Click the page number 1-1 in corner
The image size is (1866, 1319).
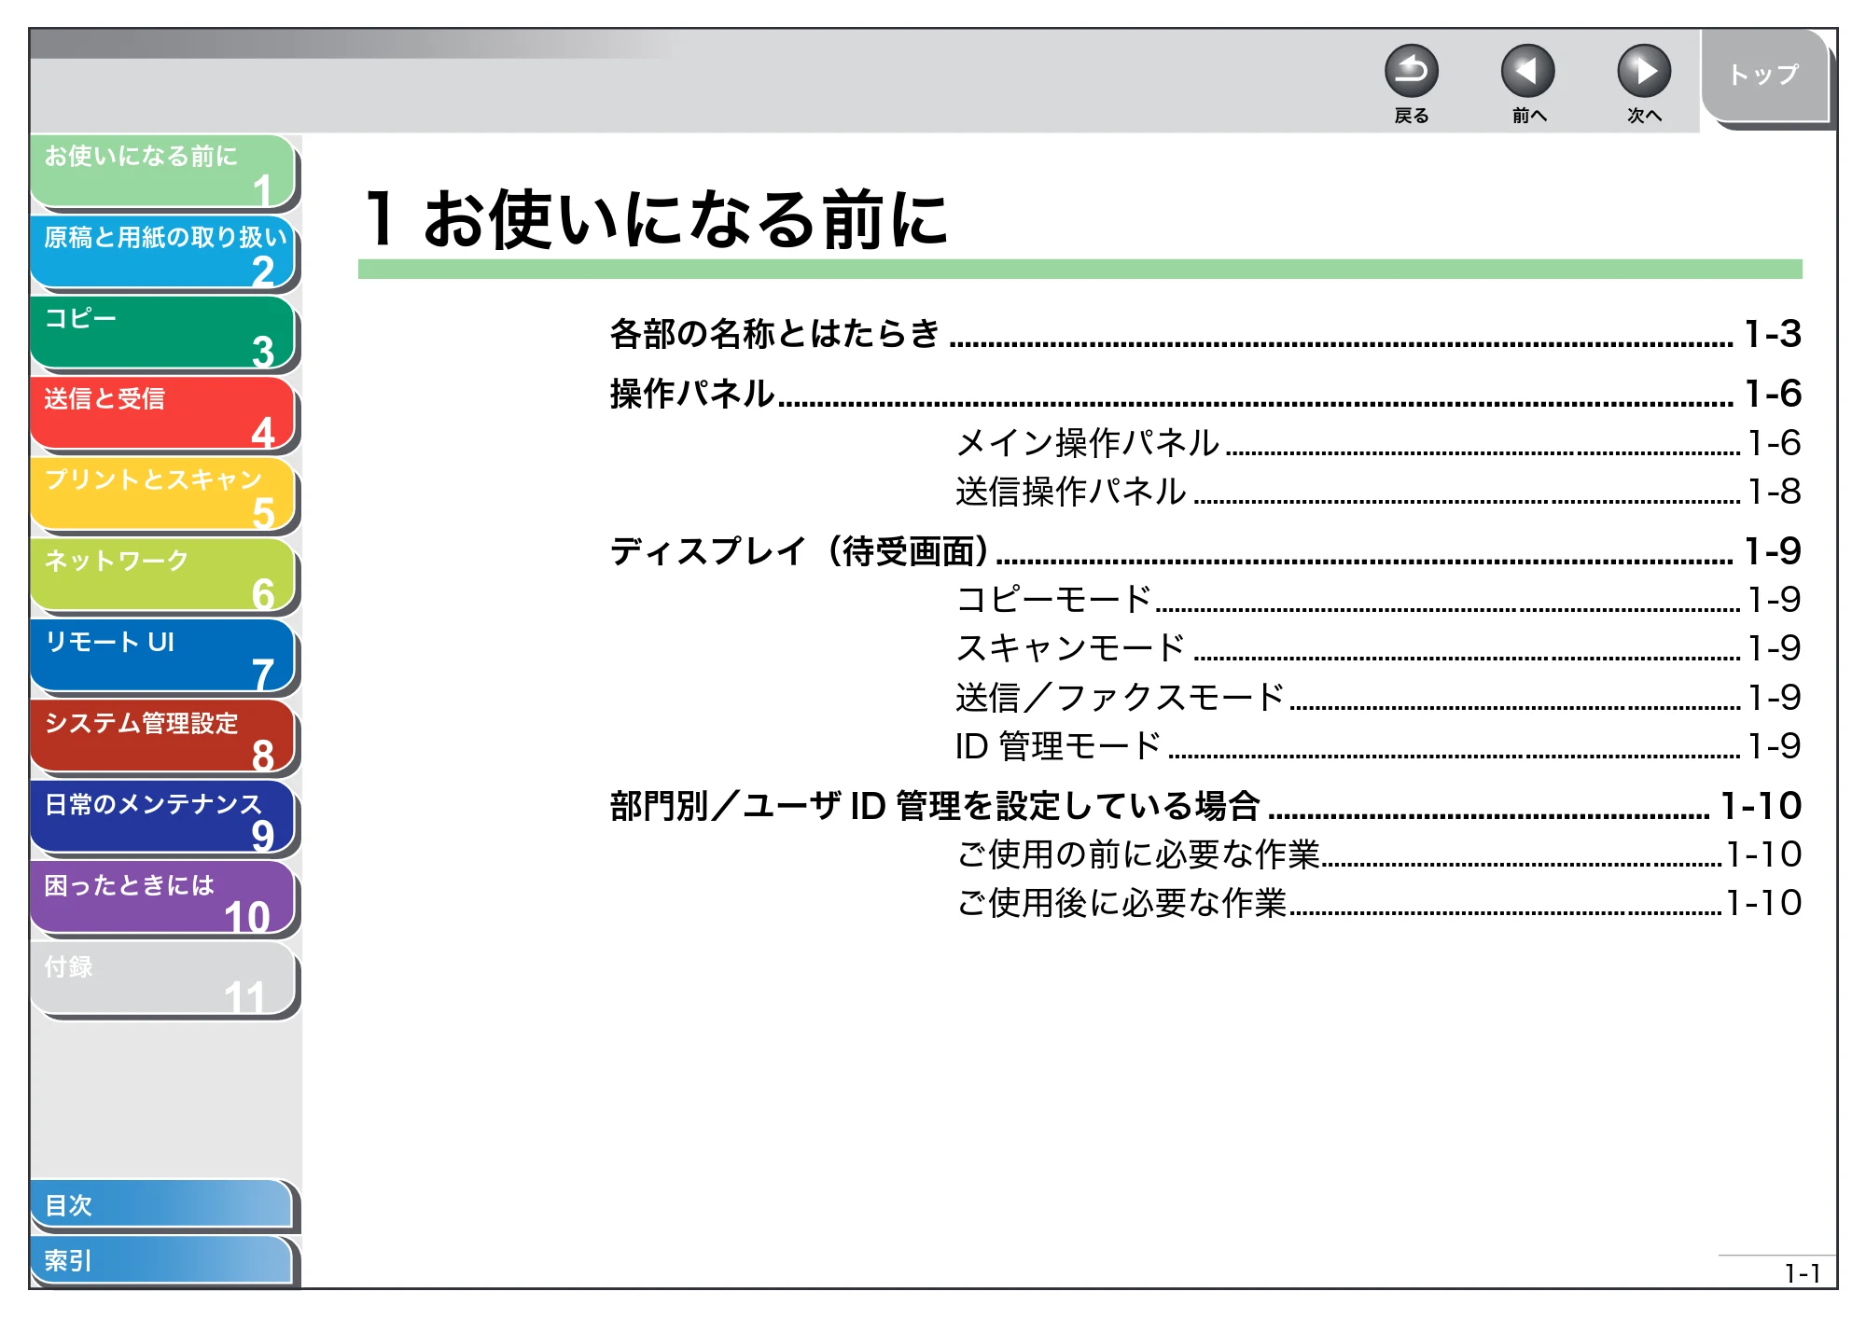click(1802, 1273)
